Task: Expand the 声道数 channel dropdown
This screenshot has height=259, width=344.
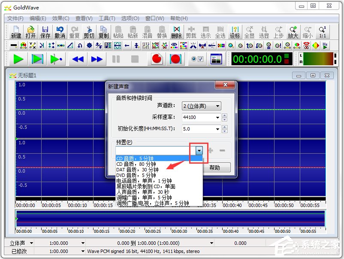Action: click(217, 106)
